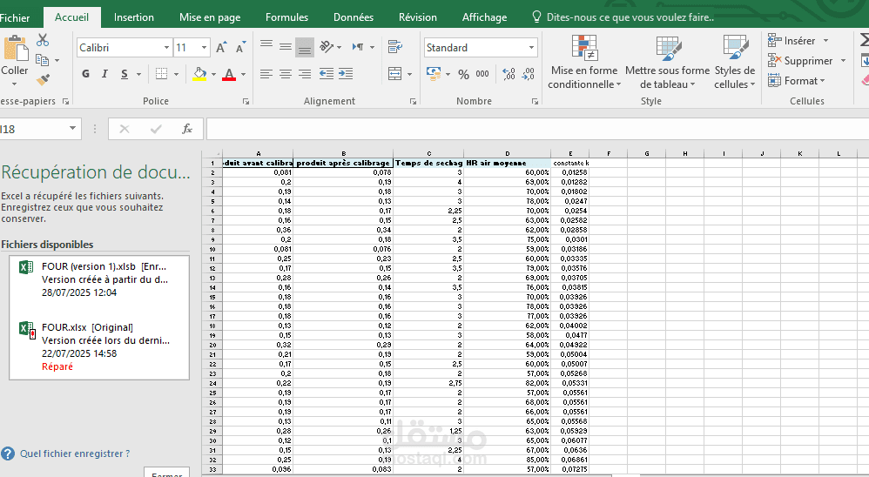Switch to Mise en page tab

(210, 17)
